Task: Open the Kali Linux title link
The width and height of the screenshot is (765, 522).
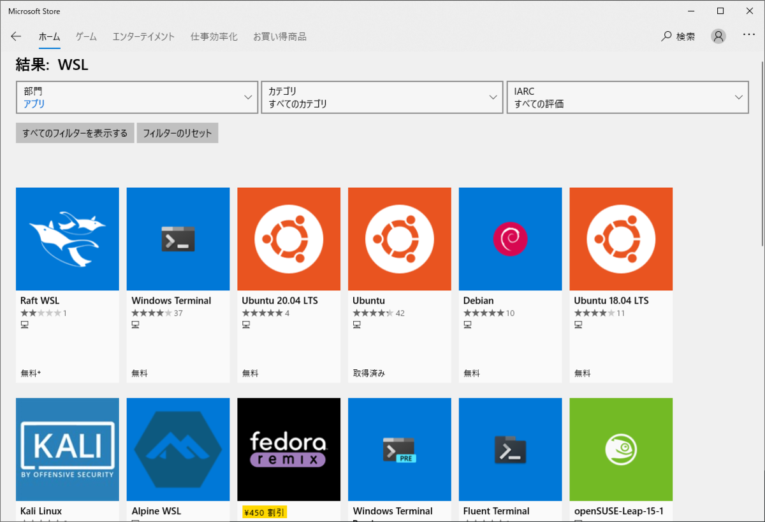Action: point(41,511)
